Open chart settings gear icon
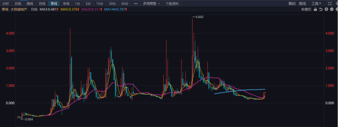 [x=337, y=9]
